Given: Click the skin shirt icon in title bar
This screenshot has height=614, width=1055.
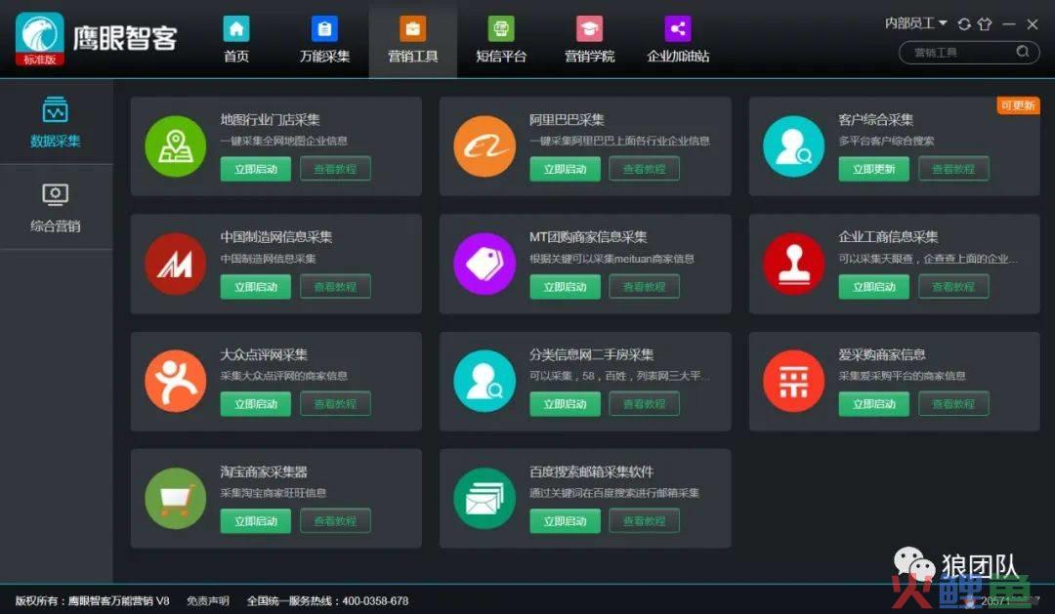Looking at the screenshot, I should (985, 24).
